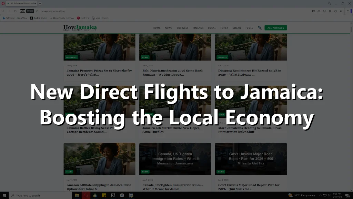The width and height of the screenshot is (353, 199).
Task: Open the Windows Start menu
Action: pyautogui.click(x=4, y=196)
